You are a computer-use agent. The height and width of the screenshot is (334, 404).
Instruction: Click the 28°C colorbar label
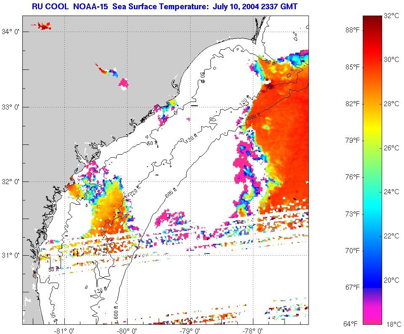point(391,104)
